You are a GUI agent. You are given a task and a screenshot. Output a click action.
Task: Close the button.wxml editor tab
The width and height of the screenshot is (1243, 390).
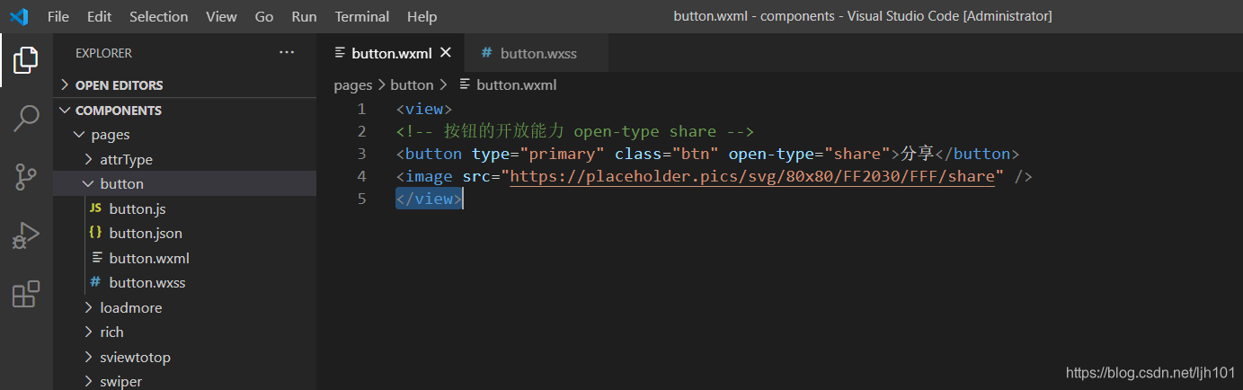(x=445, y=53)
